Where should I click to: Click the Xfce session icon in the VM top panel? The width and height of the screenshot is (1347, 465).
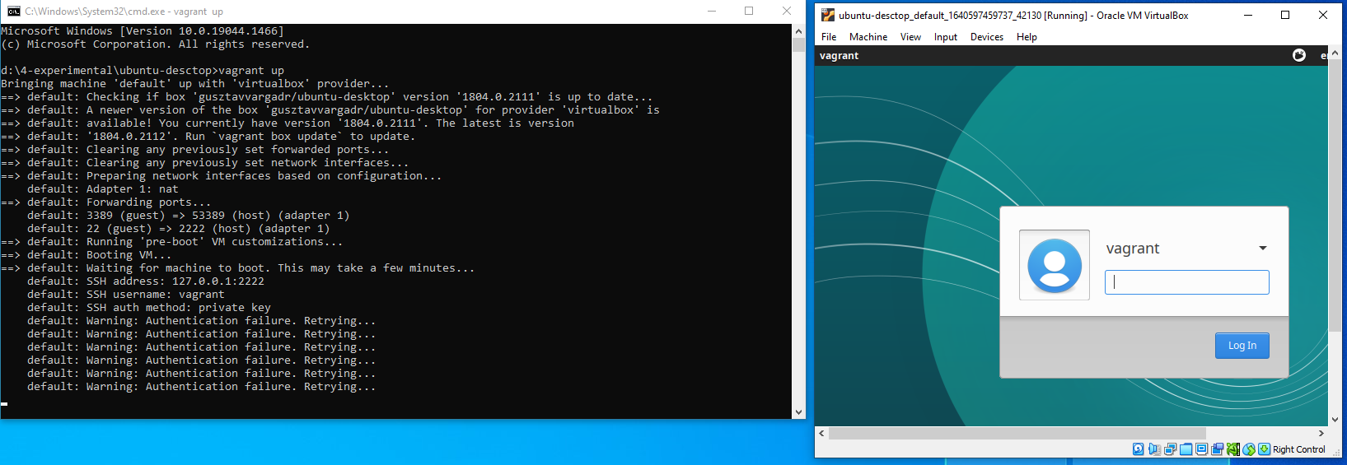pos(1299,55)
